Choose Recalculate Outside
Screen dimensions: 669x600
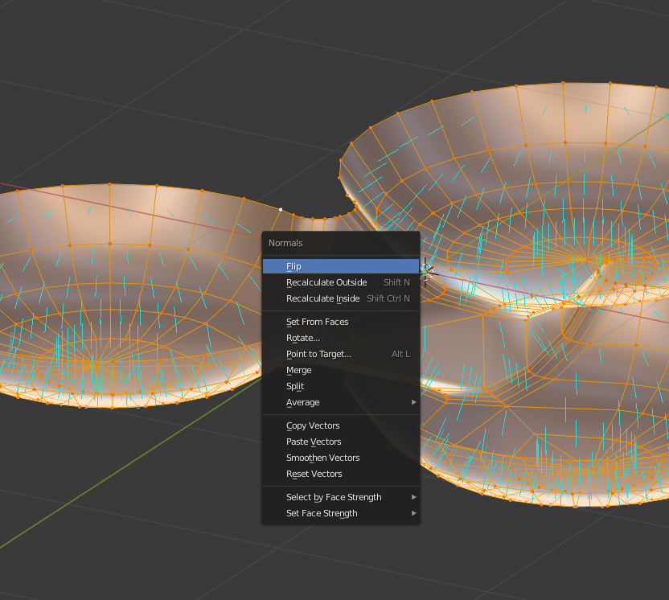(326, 282)
